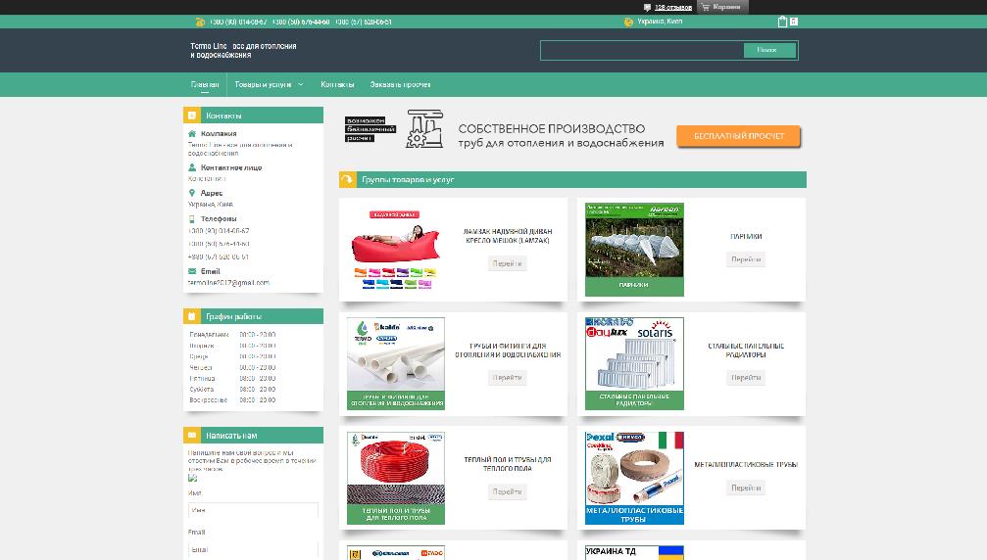Click the person icon by Контактное лицо
The image size is (987, 560).
[192, 167]
